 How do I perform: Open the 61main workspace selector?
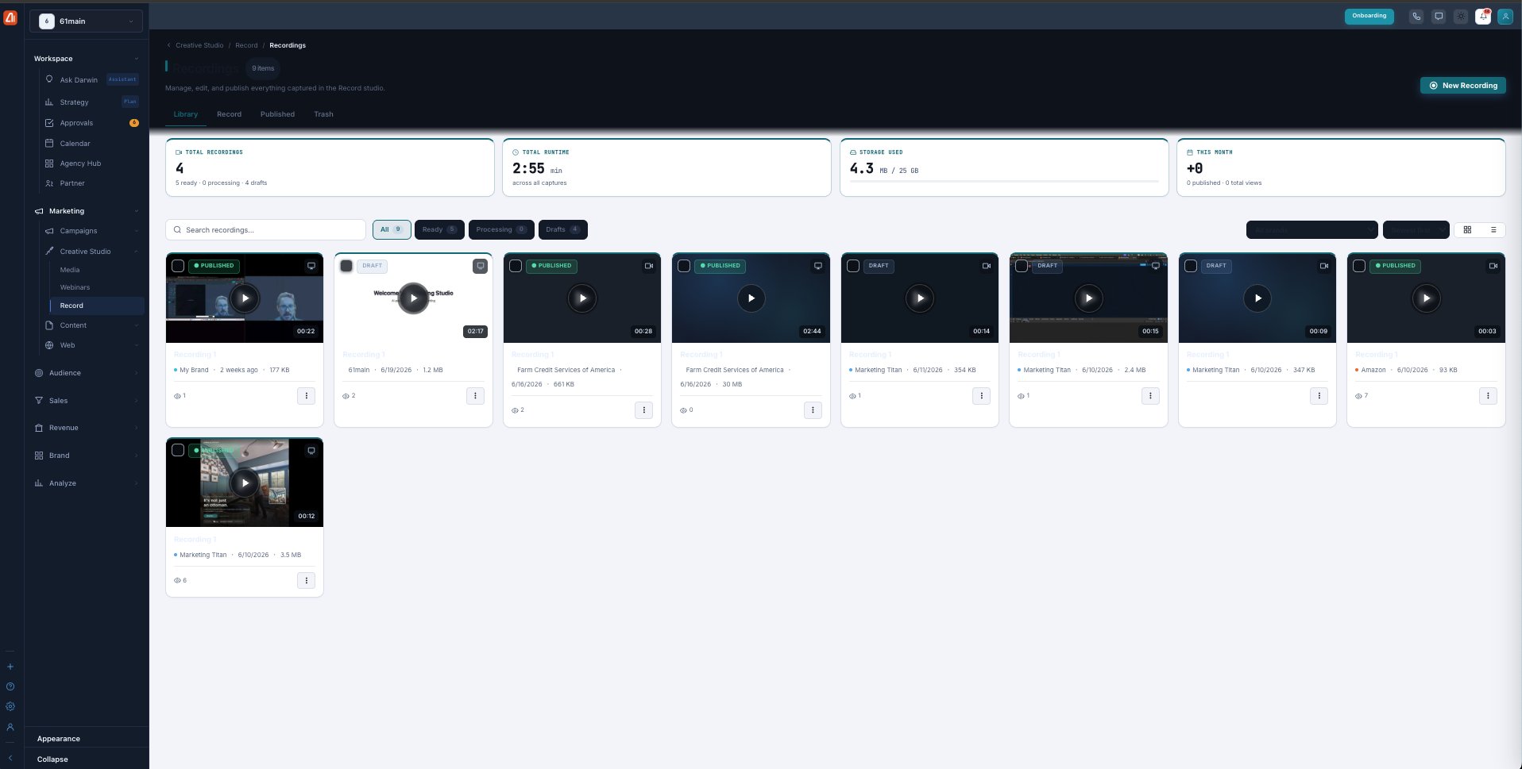click(87, 21)
